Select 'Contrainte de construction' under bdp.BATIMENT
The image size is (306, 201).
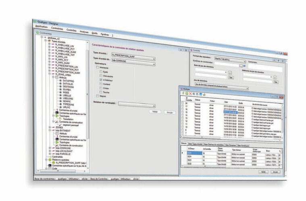[x=71, y=146]
